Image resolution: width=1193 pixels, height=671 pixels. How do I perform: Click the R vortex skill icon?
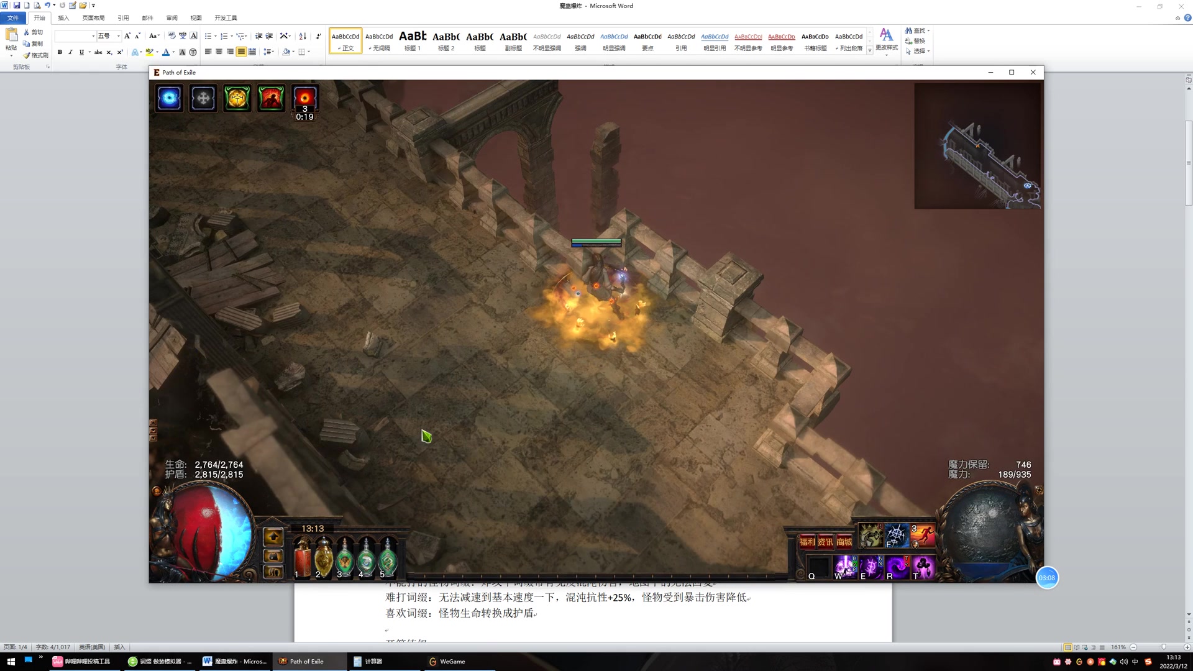(x=897, y=567)
